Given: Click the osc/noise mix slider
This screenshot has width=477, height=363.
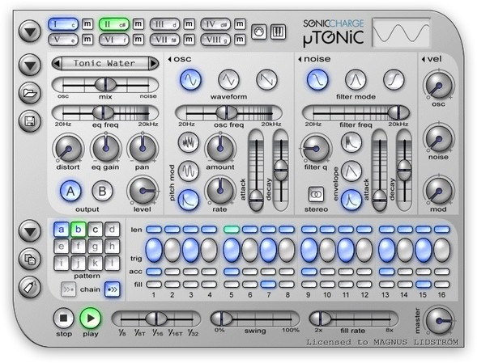Looking at the screenshot, I should [x=105, y=85].
